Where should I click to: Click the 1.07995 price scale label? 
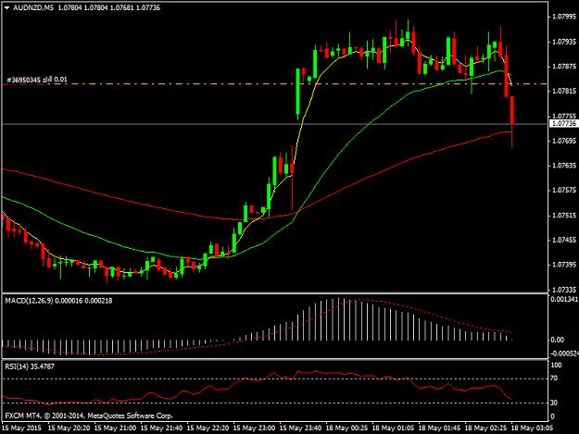564,17
